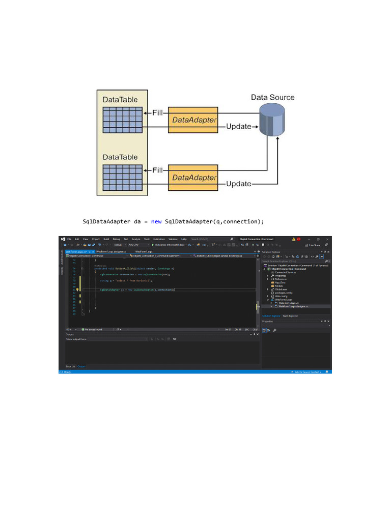Open Properties wrench icon in Solution Explorer toolbar

click(316, 257)
